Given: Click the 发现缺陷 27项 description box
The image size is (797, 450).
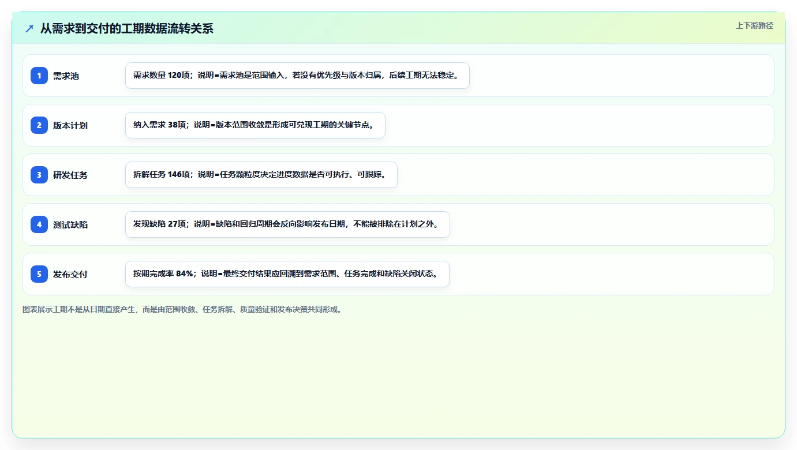Looking at the screenshot, I should click(287, 224).
